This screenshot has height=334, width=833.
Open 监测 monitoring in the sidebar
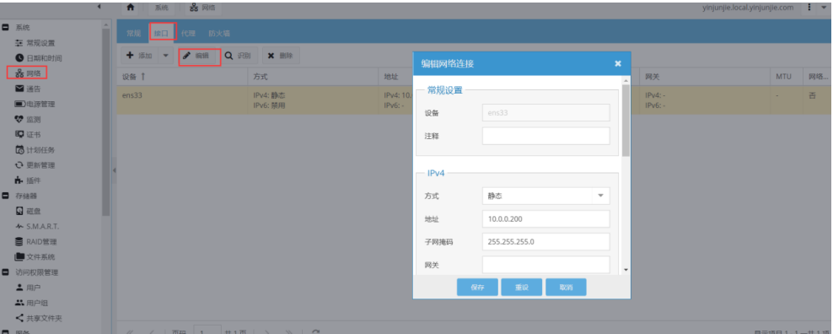pos(28,119)
